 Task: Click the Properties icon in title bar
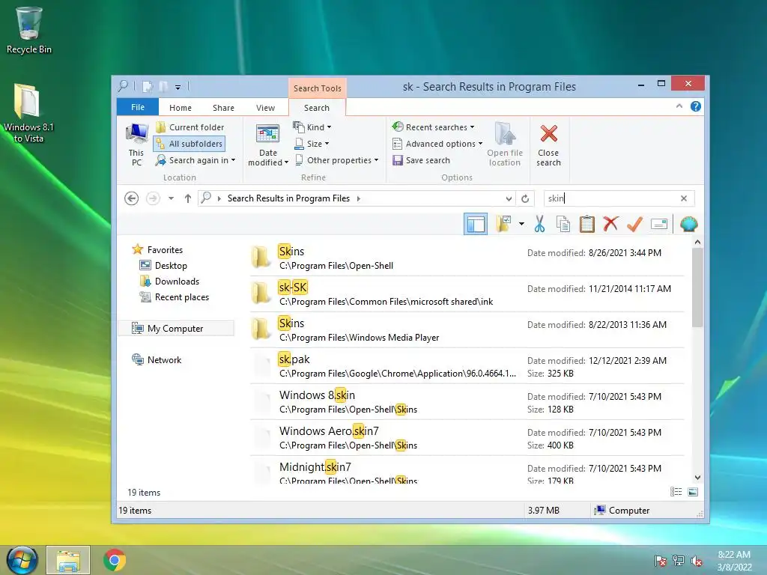[x=148, y=87]
